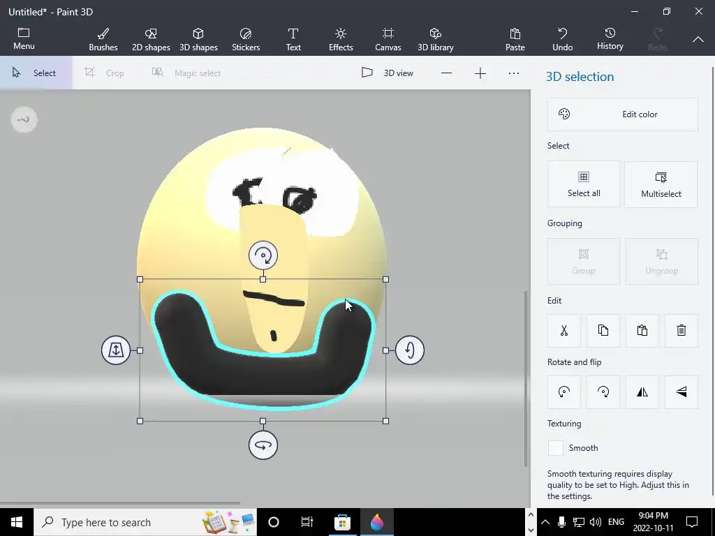The height and width of the screenshot is (536, 715).
Task: Open the 3D library
Action: tap(436, 40)
